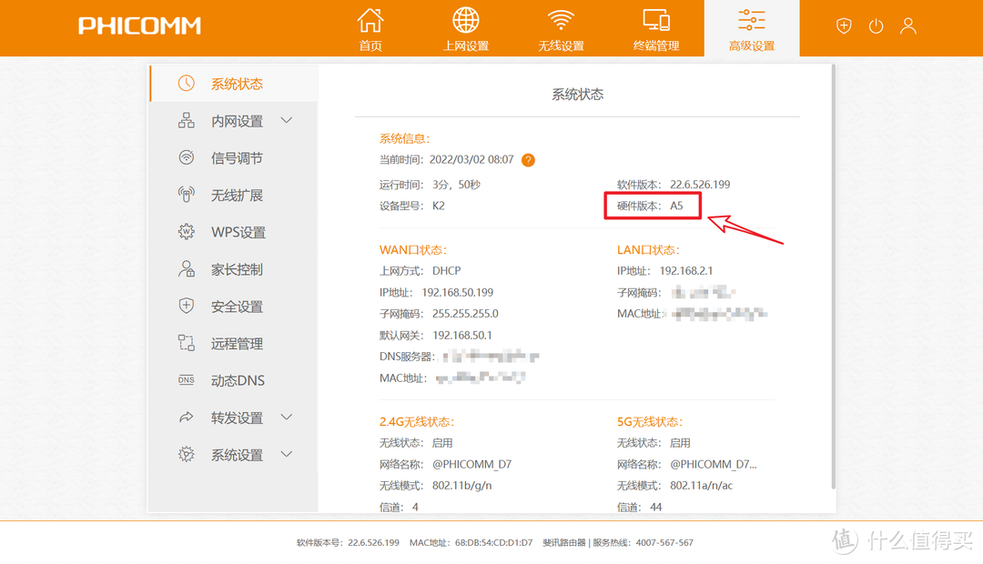Click the 远程管理 remote management icon
This screenshot has width=983, height=564.
pyautogui.click(x=186, y=343)
